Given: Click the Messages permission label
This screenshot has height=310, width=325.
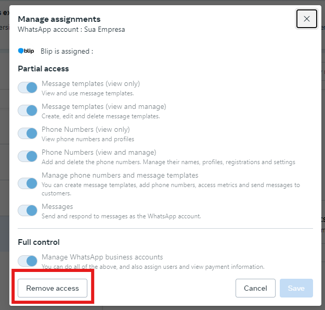Looking at the screenshot, I should [57, 207].
